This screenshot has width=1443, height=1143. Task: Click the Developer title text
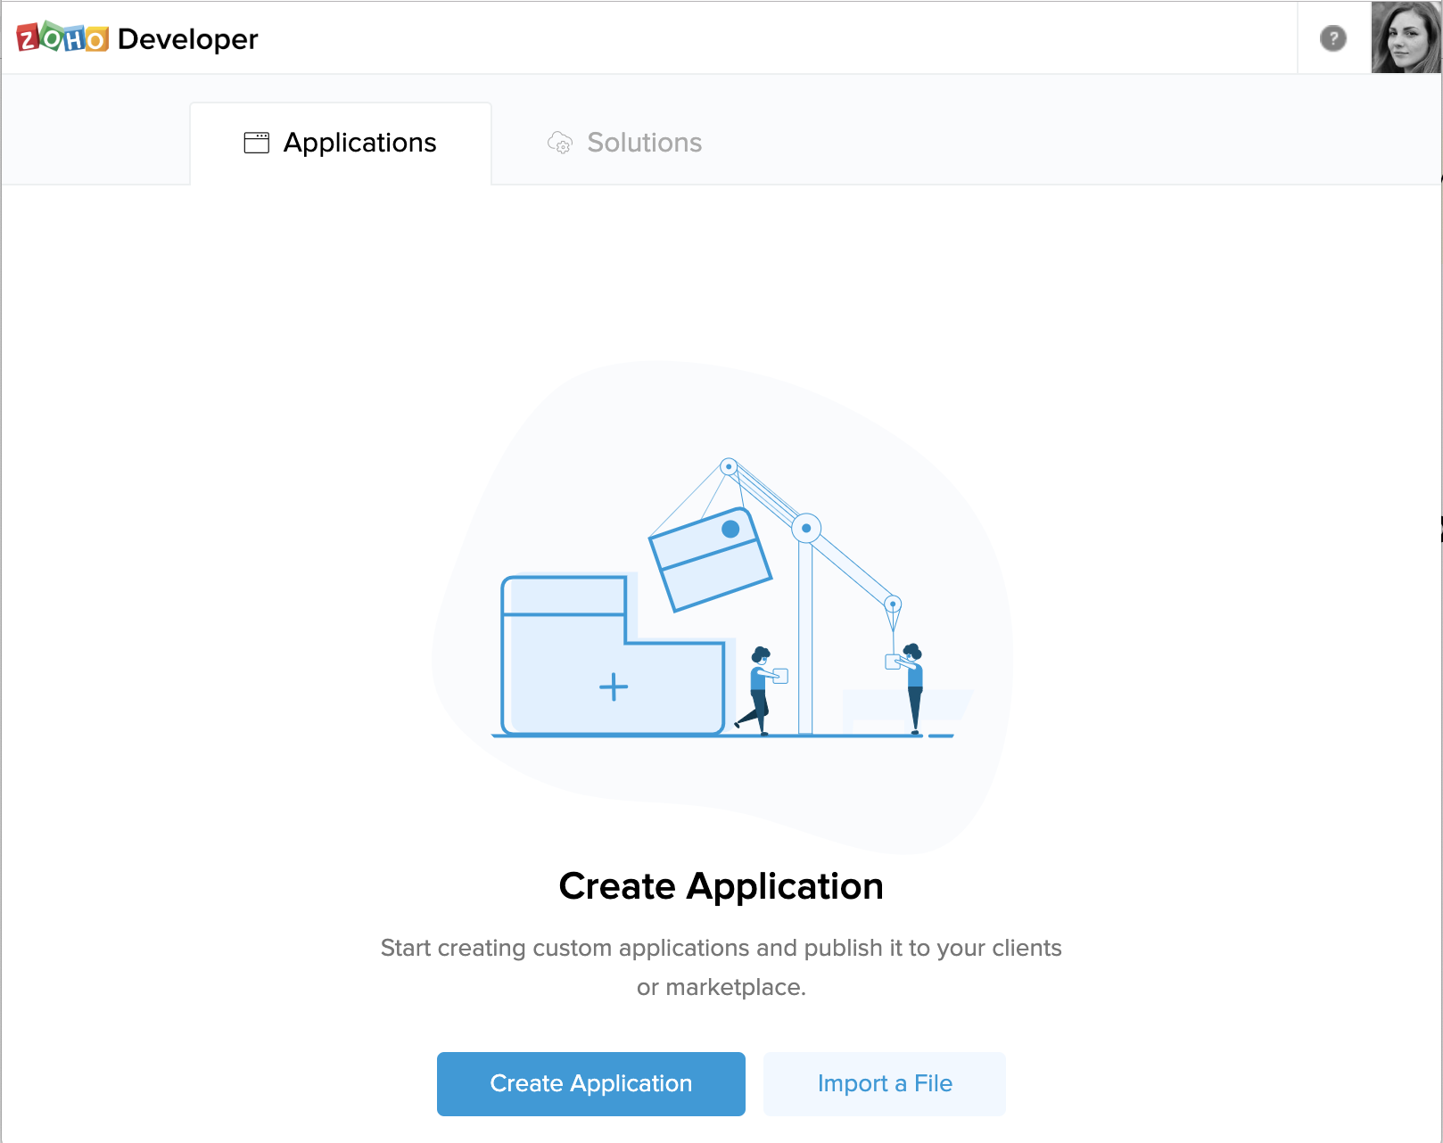click(187, 39)
